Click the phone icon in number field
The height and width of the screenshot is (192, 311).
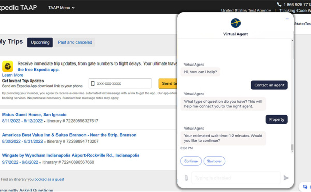click(x=93, y=84)
